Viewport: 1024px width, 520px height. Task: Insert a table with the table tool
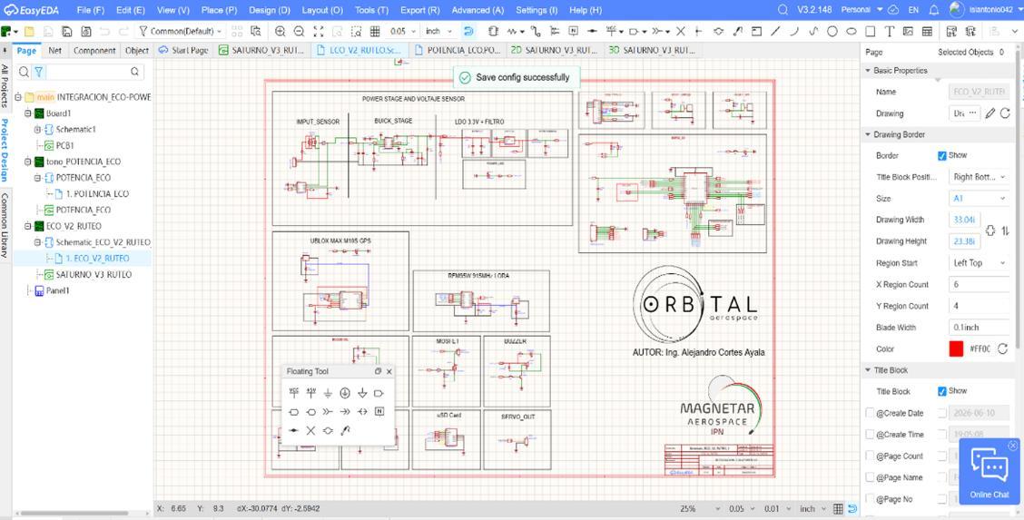(x=928, y=32)
